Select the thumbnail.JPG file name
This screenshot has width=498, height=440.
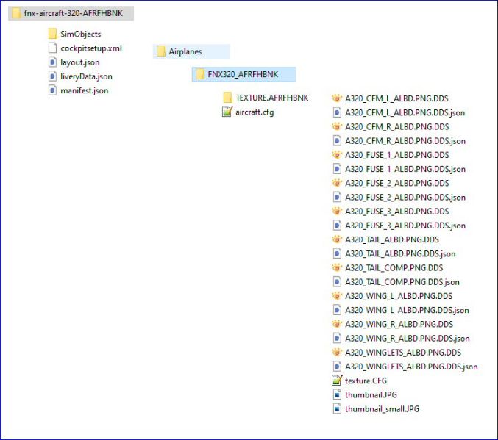[x=371, y=394]
